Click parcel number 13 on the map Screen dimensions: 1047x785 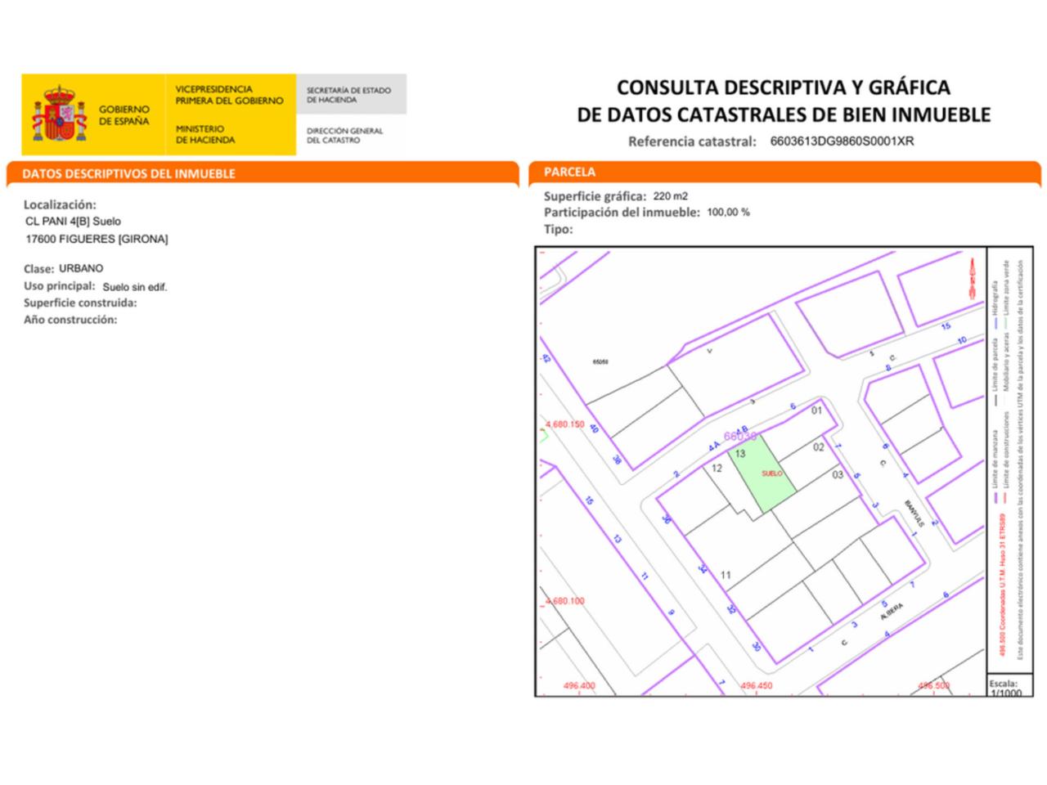coord(739,454)
